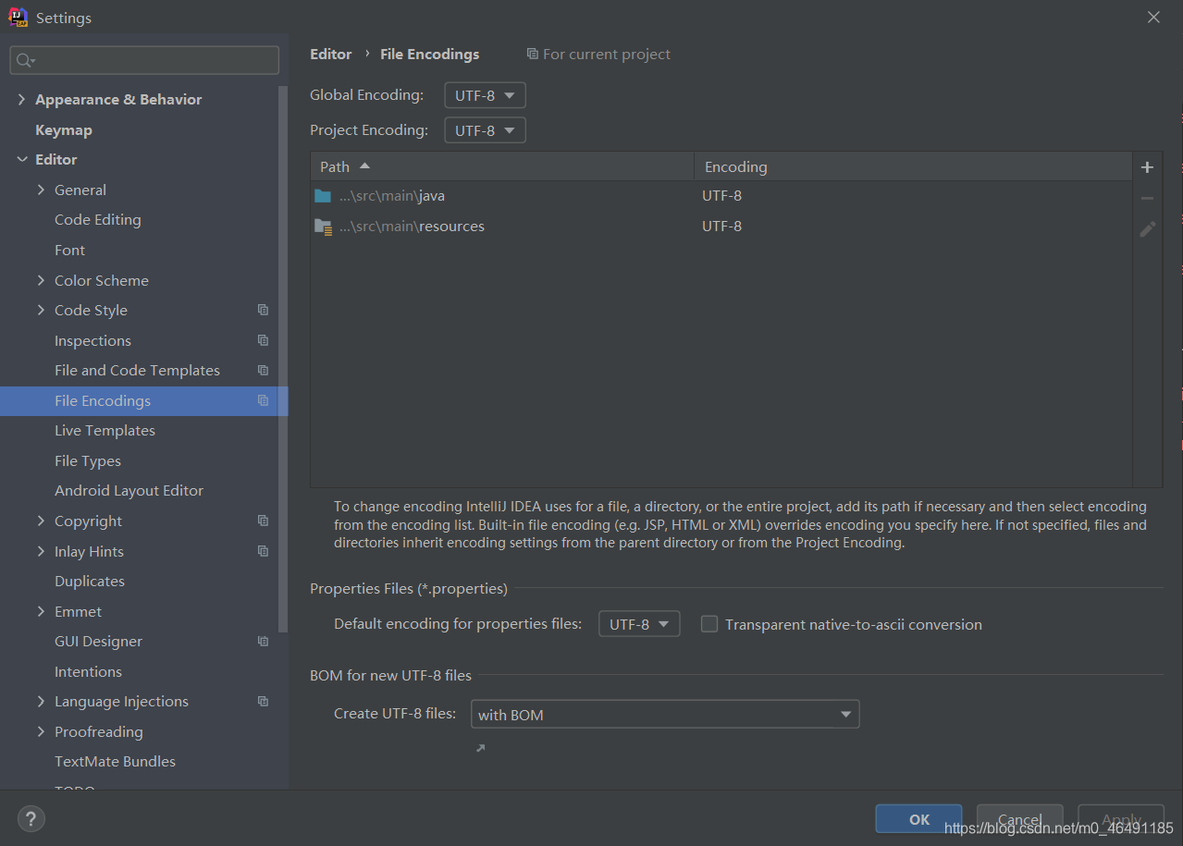Collapse the Editor section
This screenshot has height=846, width=1183.
click(21, 159)
